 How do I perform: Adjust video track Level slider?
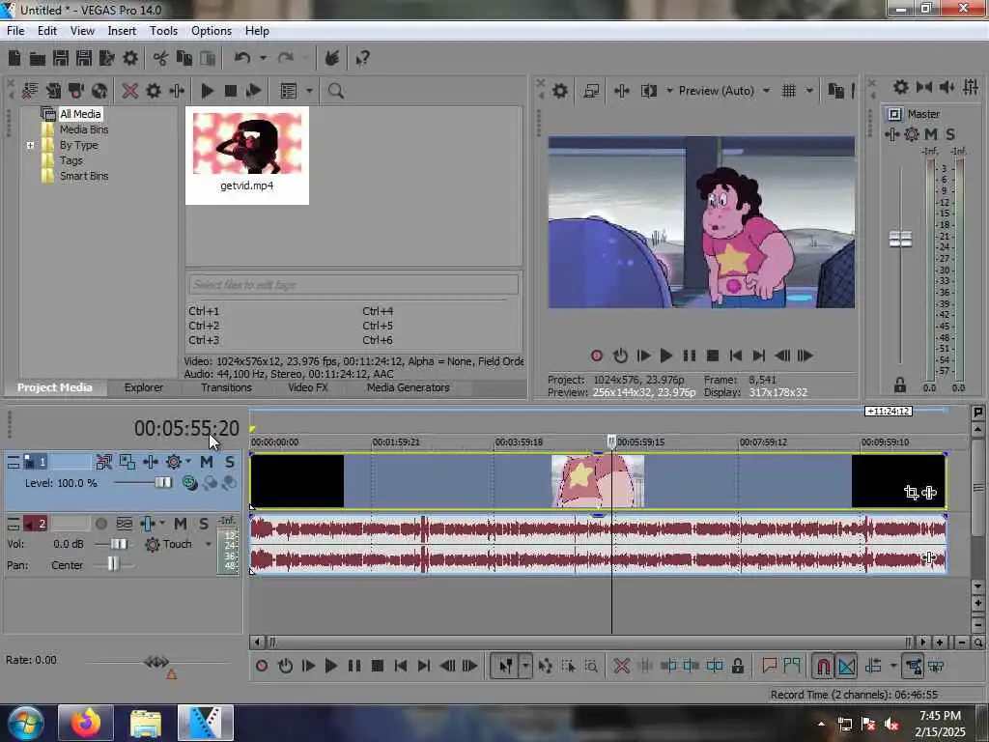point(162,483)
